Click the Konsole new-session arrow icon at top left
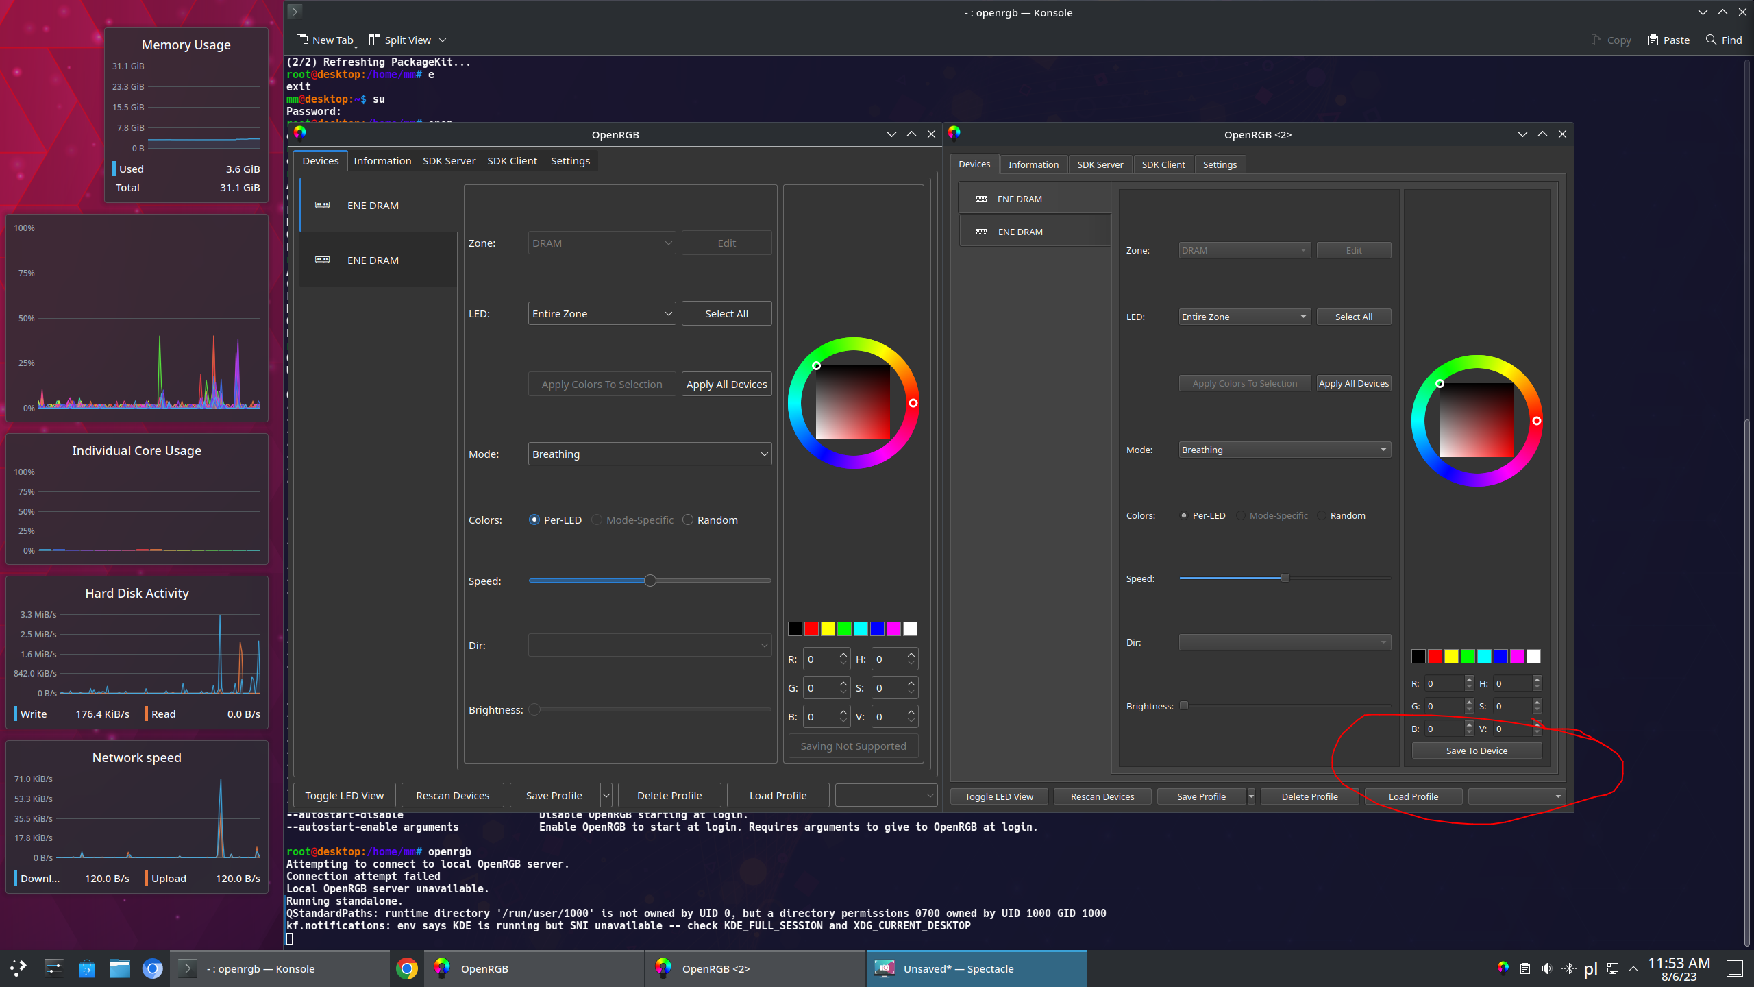Image resolution: width=1754 pixels, height=987 pixels. tap(295, 11)
